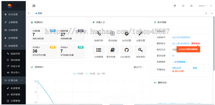Open 主题设置 quick entry tile
215x105 pixels.
coord(141,36)
